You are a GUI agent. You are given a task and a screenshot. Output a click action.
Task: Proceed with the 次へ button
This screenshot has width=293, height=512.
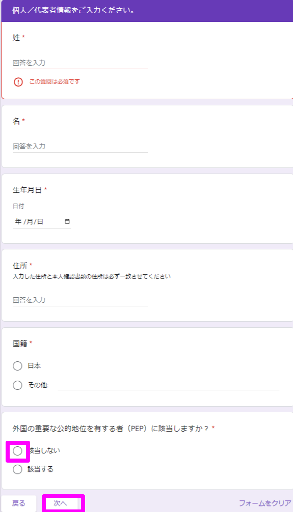[x=63, y=503]
